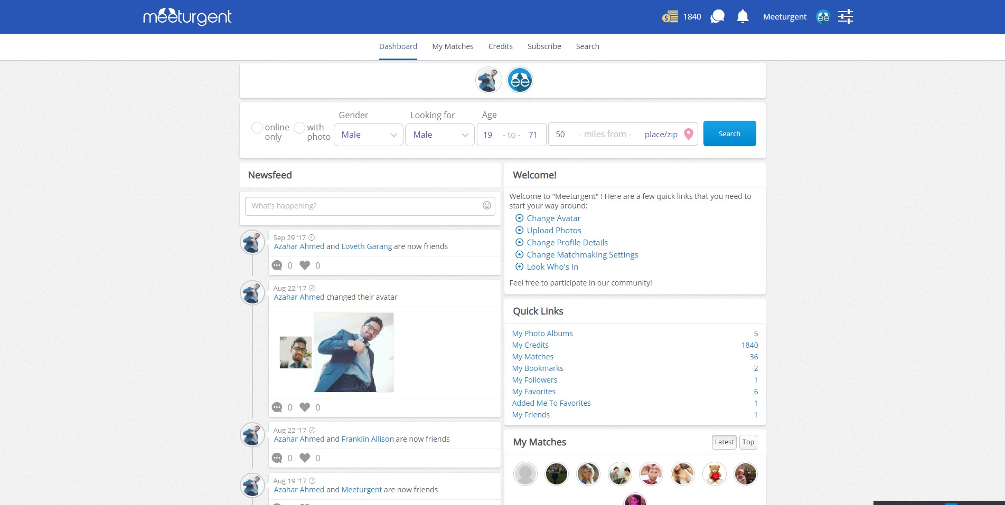The height and width of the screenshot is (505, 1005).
Task: Click the location pin in place/zip field
Action: click(688, 134)
